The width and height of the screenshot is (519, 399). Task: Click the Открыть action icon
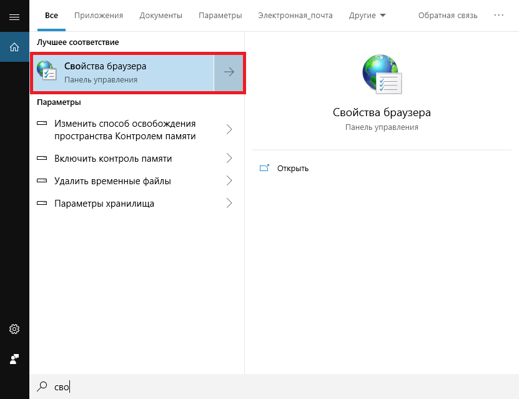coord(264,168)
